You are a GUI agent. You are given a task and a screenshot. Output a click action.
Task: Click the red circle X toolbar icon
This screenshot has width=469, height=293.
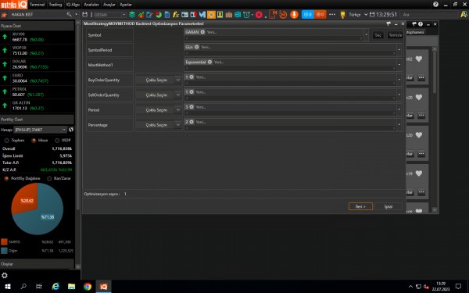259,14
